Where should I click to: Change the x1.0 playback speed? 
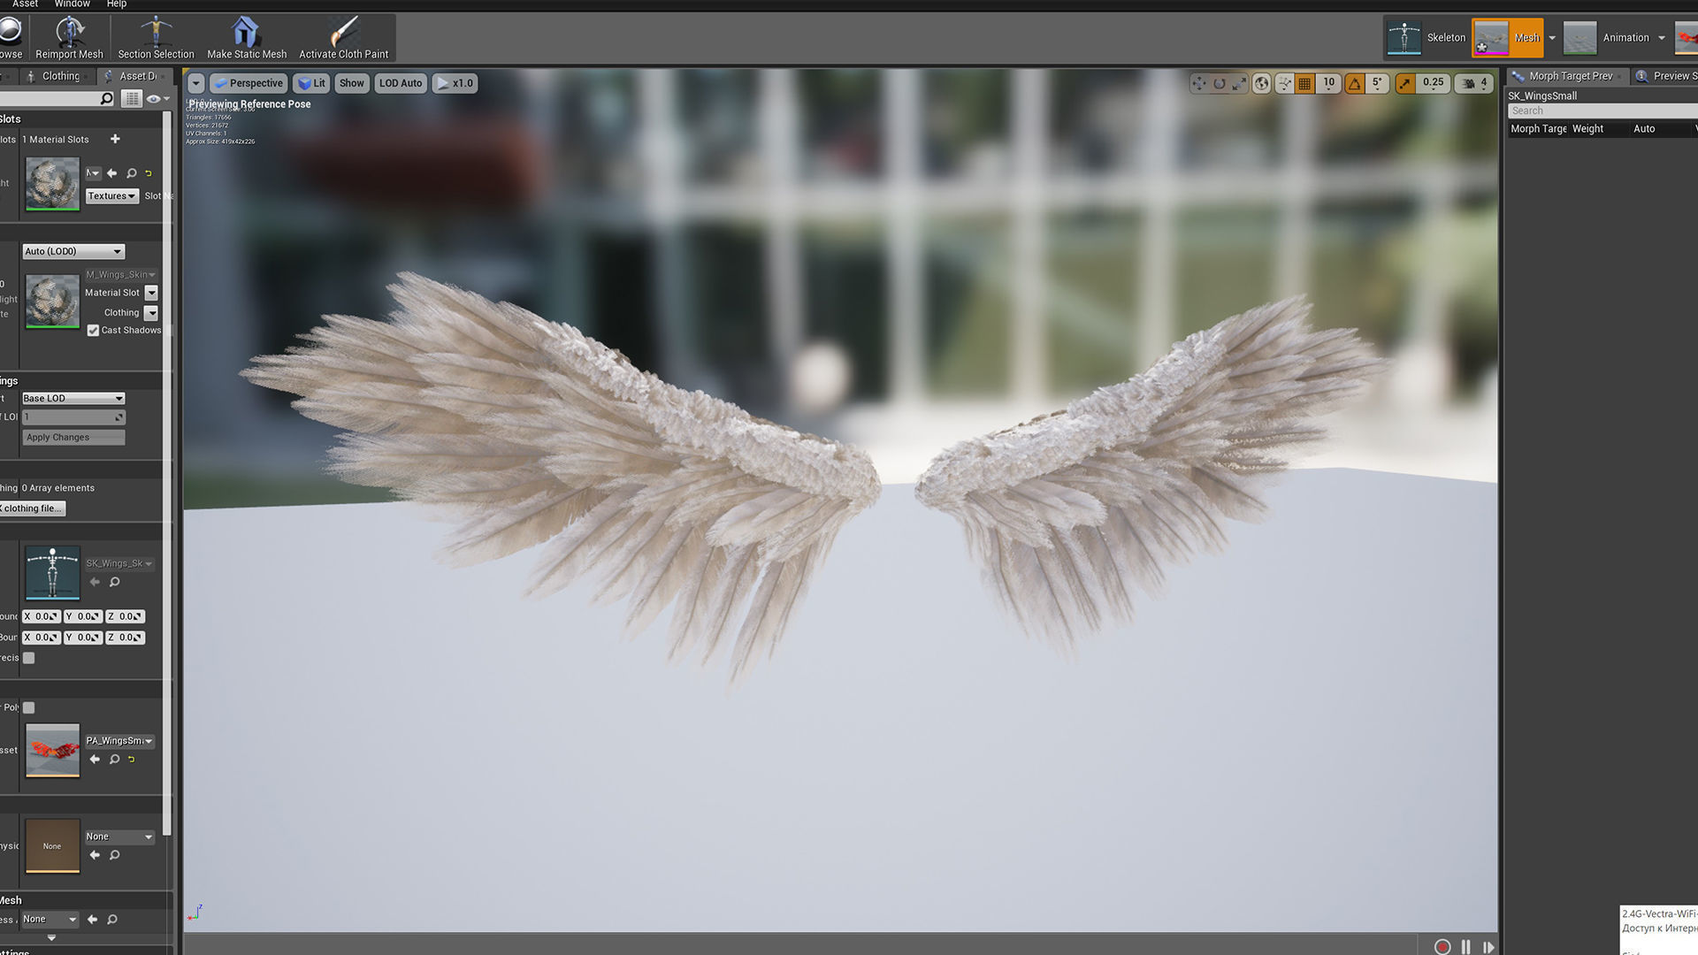(x=455, y=83)
